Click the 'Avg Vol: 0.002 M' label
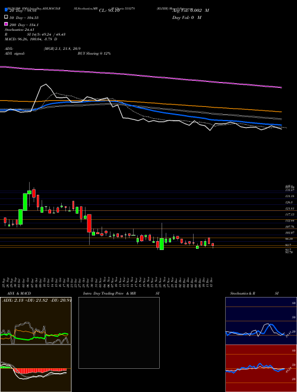 click(191, 11)
